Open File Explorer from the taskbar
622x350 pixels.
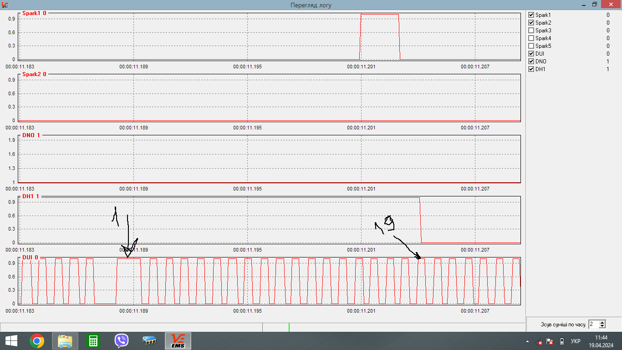[65, 341]
